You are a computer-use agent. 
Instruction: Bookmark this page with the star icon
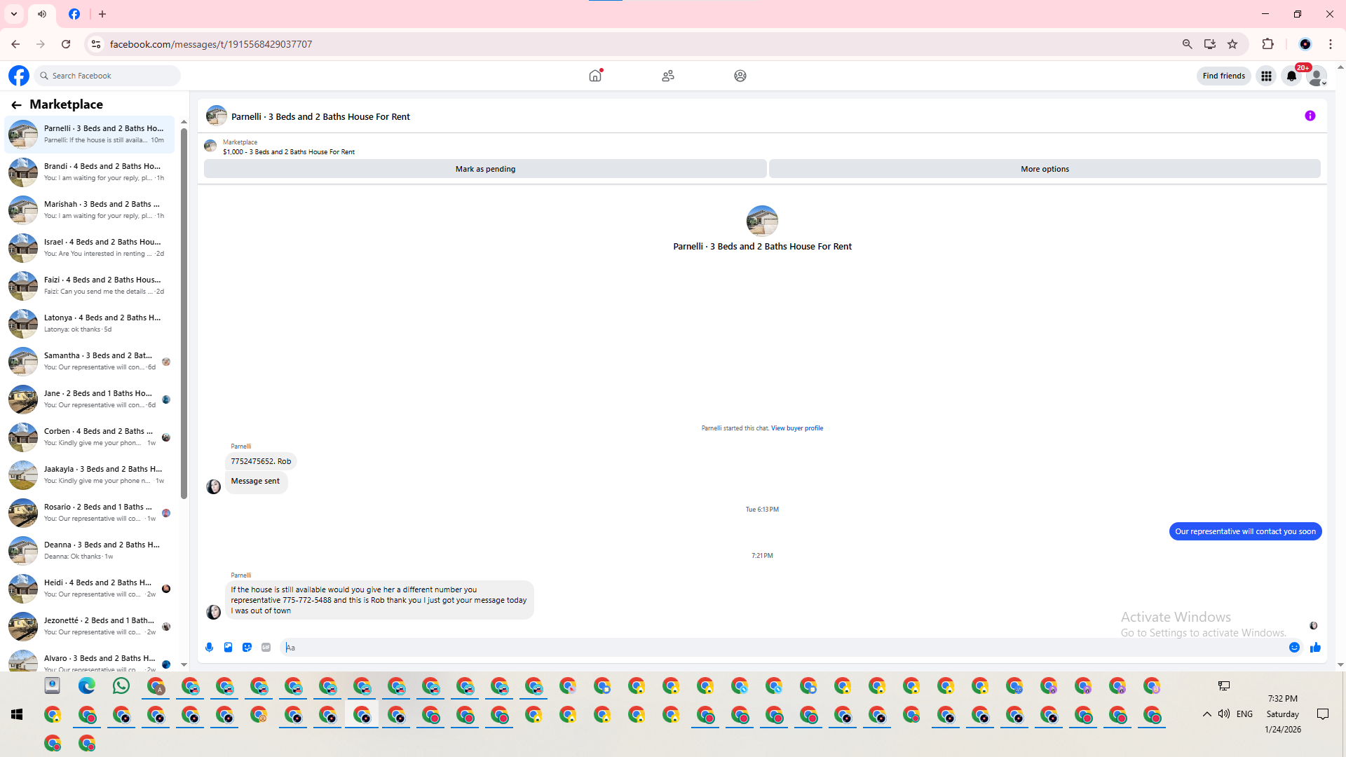[1232, 44]
